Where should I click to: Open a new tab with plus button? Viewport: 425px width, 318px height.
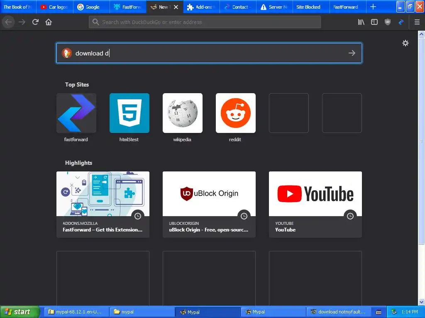pyautogui.click(x=373, y=7)
